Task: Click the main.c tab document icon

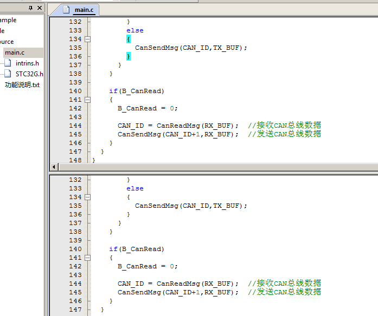Action: point(66,10)
